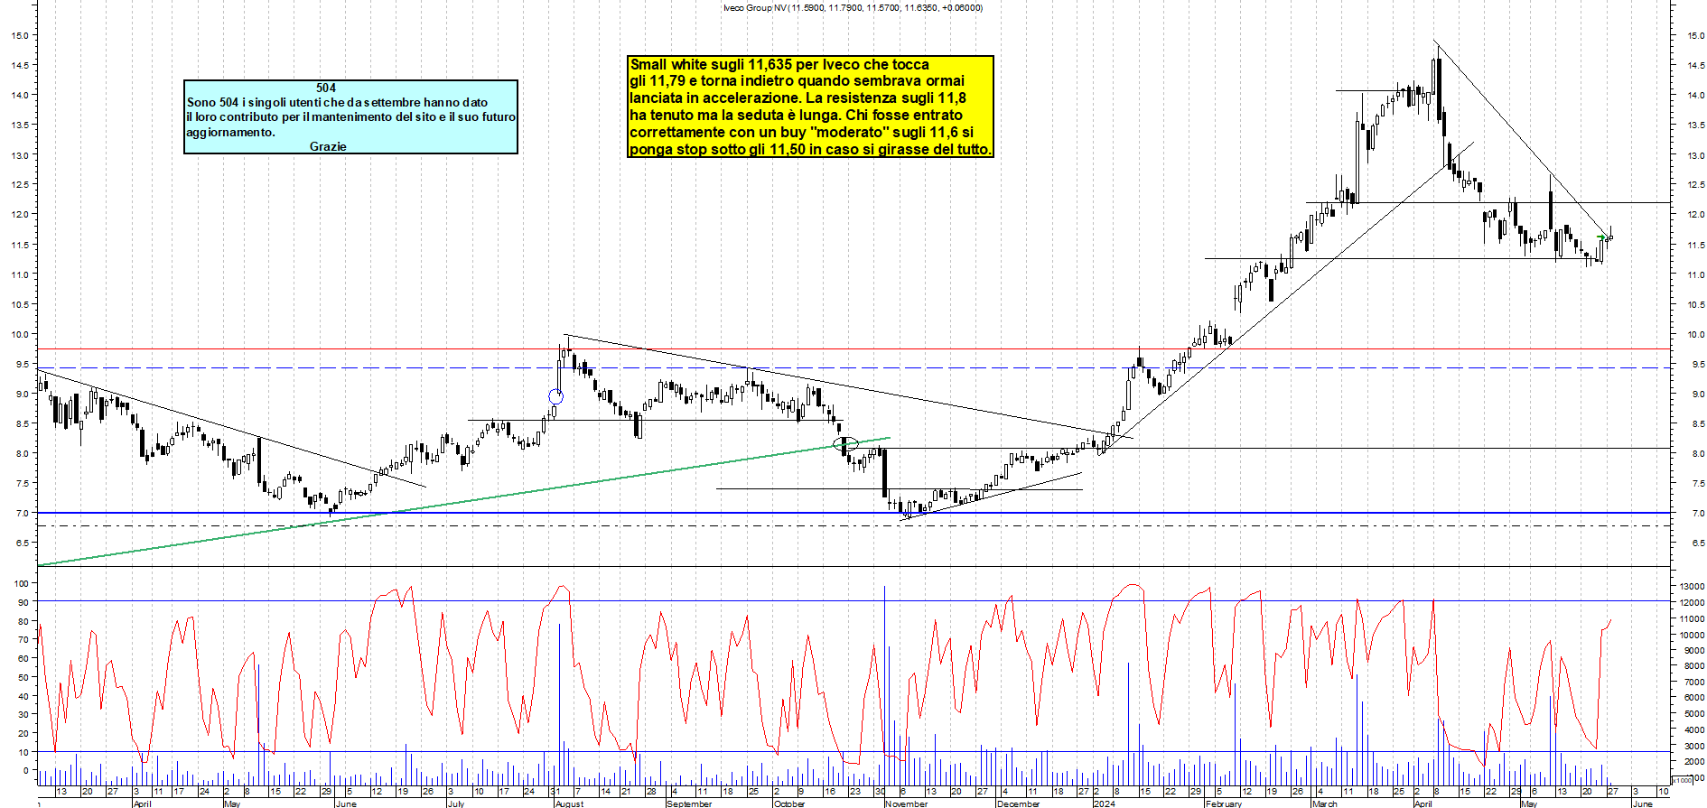
Task: Click the "November" label on date axis
Action: [906, 803]
